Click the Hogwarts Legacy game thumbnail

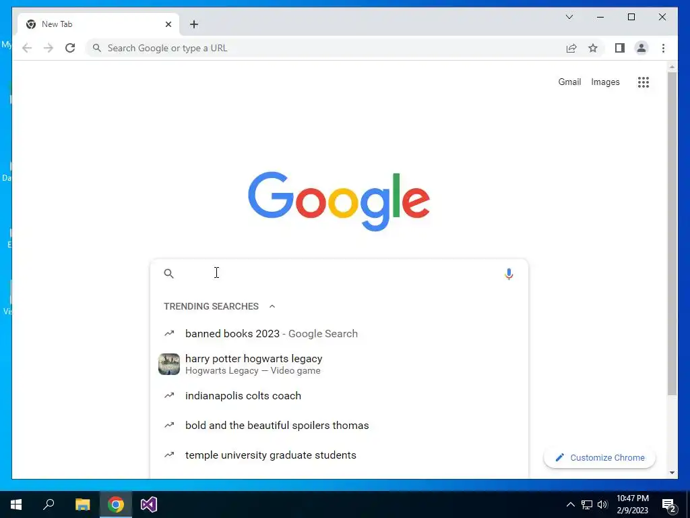[169, 364]
